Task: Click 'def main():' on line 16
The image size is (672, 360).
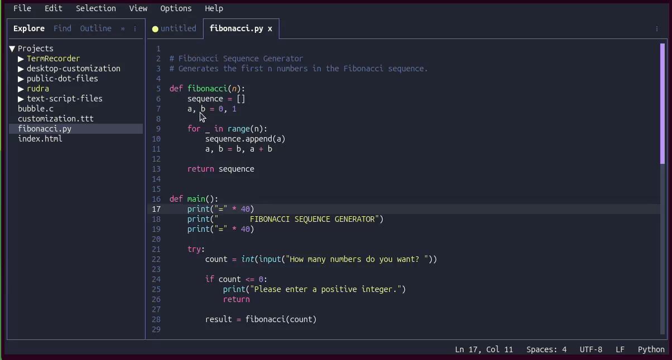Action: [194, 199]
